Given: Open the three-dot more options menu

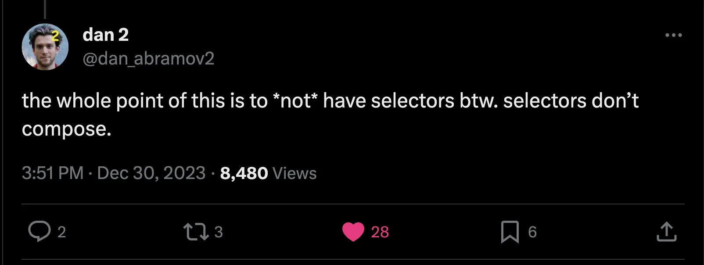Looking at the screenshot, I should point(674,35).
